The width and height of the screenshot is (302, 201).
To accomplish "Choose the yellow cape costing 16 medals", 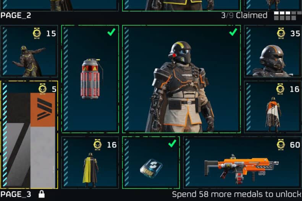I will pos(90,162).
